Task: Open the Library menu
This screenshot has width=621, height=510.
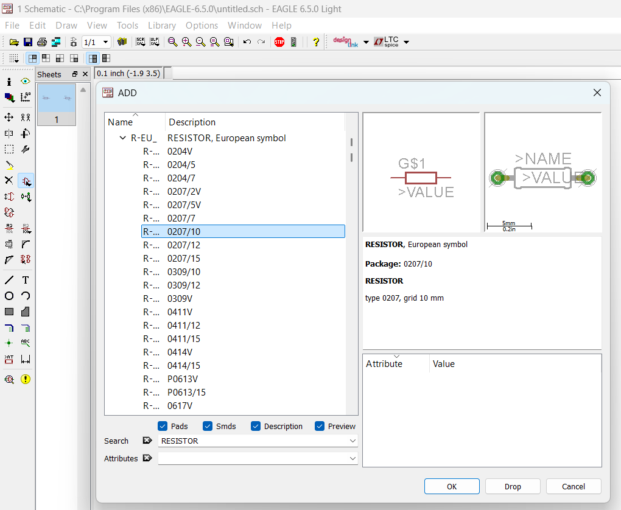Action: pos(161,26)
